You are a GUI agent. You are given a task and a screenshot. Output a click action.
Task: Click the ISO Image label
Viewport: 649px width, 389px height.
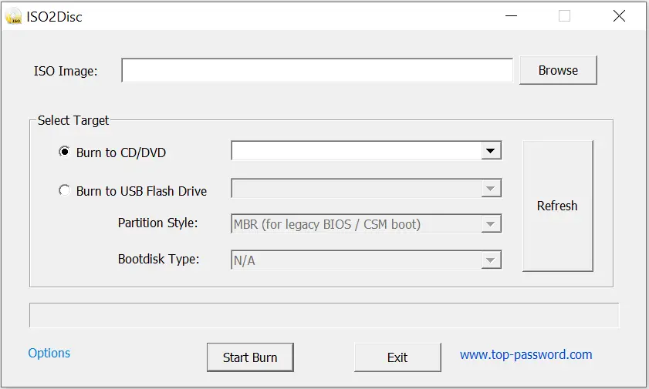pyautogui.click(x=66, y=71)
